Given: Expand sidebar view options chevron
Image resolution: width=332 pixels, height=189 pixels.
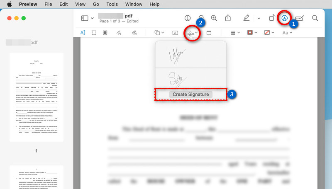Looking at the screenshot, I should [92, 18].
